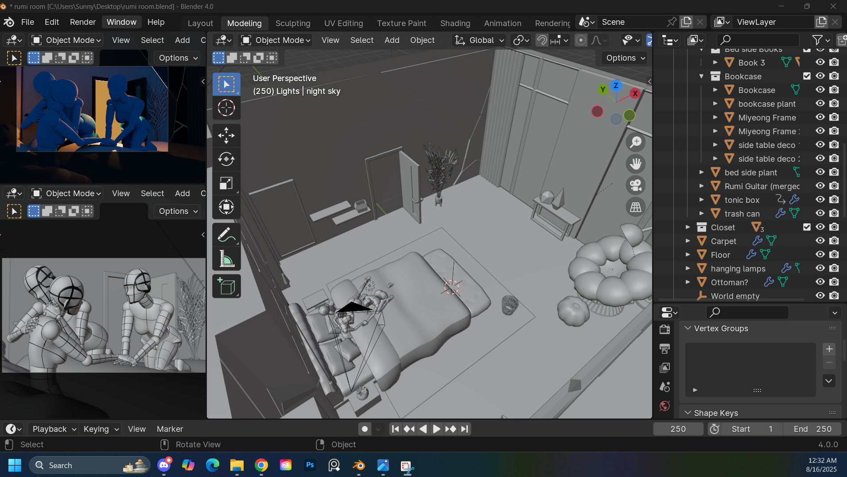847x477 pixels.
Task: Hide Carpet in viewport with eye icon
Action: point(820,240)
